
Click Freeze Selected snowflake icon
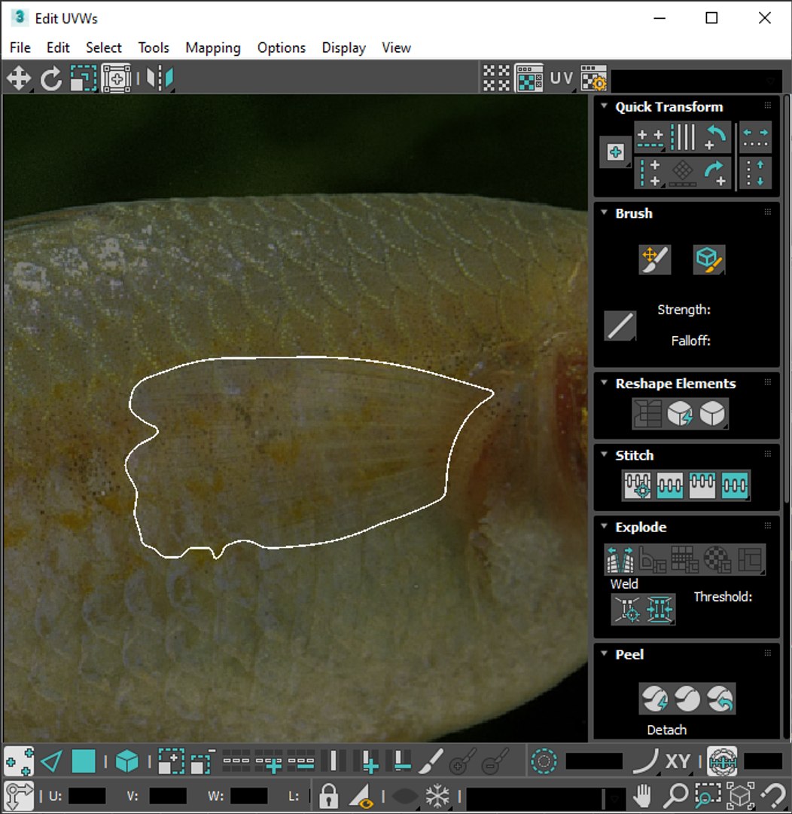click(437, 796)
